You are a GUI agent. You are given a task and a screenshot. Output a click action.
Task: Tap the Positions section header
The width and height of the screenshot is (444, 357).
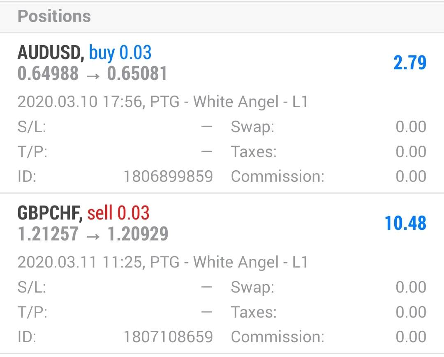(54, 17)
